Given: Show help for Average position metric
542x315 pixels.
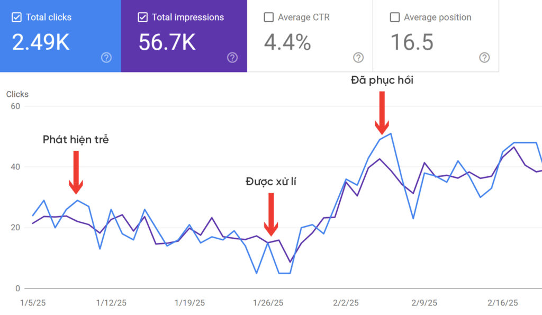Looking at the screenshot, I should [x=484, y=58].
